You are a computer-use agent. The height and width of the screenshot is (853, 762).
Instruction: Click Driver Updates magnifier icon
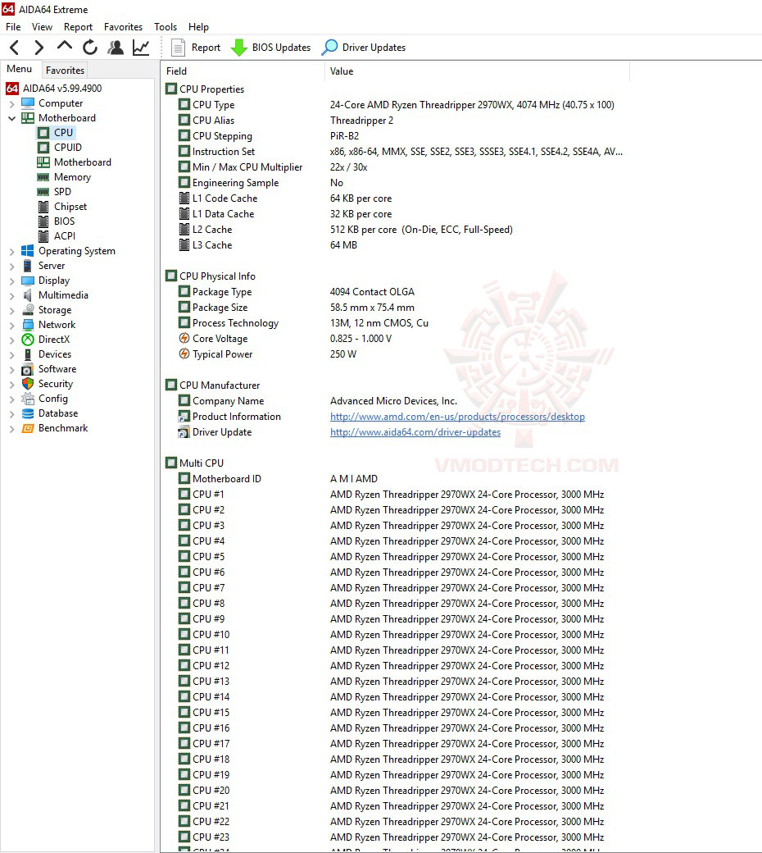tap(329, 48)
